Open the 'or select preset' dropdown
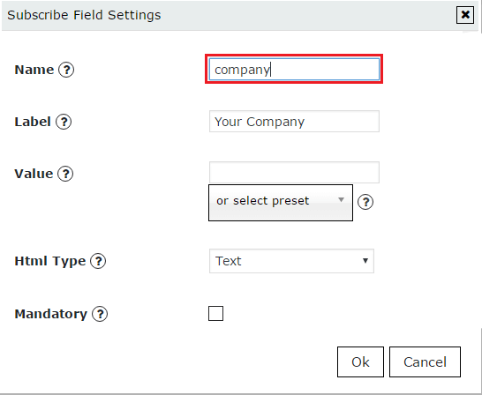Viewport: 482px width, 395px height. coord(281,203)
